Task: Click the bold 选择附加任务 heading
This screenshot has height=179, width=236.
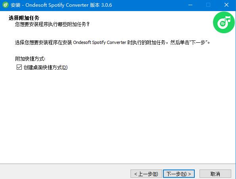Action: (x=24, y=18)
